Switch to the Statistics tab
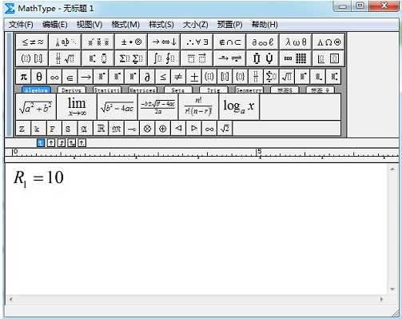 tap(107, 90)
